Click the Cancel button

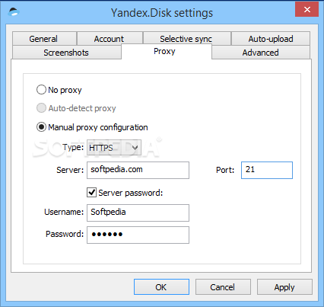[223, 287]
